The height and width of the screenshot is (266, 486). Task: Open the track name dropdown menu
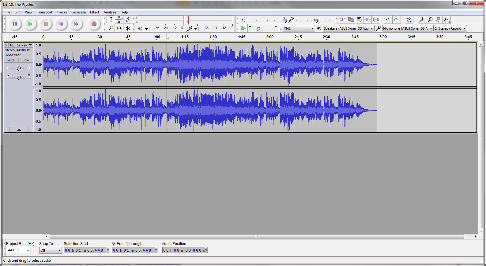coord(21,45)
